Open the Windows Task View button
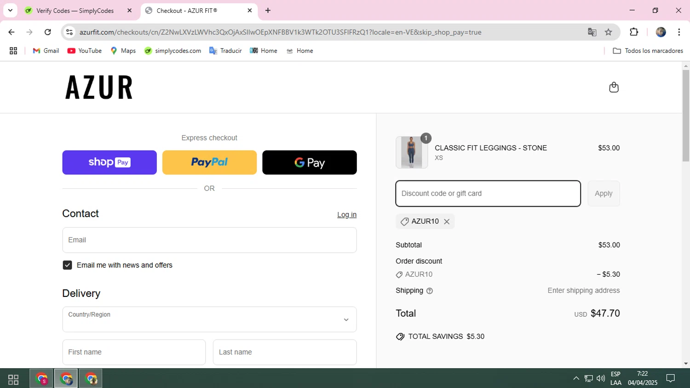690x388 pixels. coord(13,379)
